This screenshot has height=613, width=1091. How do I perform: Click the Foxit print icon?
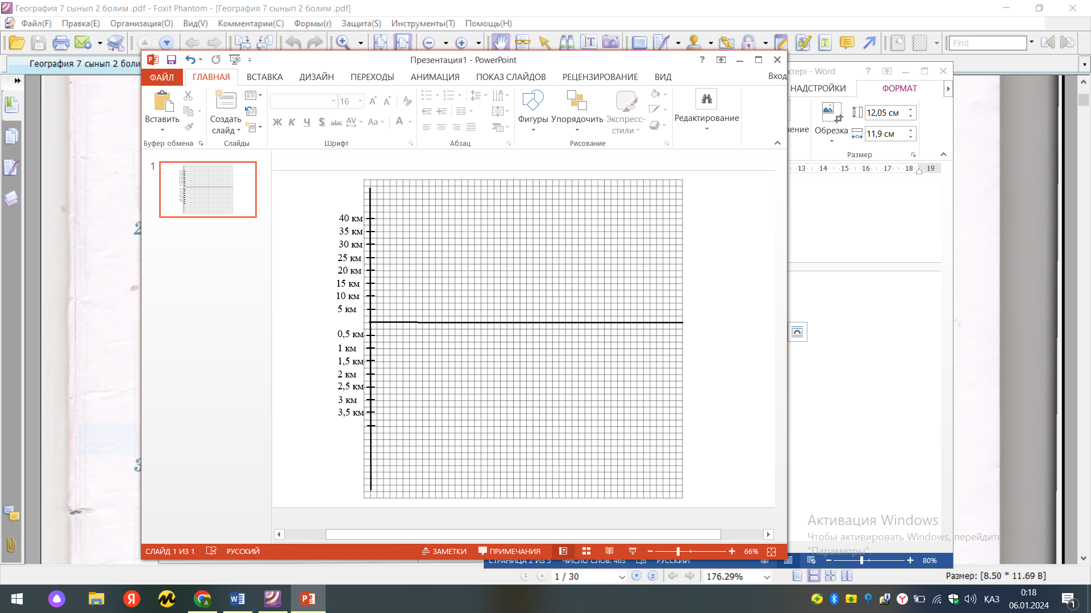pyautogui.click(x=60, y=43)
